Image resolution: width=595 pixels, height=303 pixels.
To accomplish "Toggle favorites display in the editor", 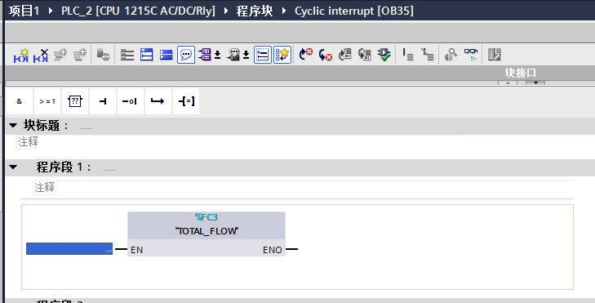I will tap(282, 55).
